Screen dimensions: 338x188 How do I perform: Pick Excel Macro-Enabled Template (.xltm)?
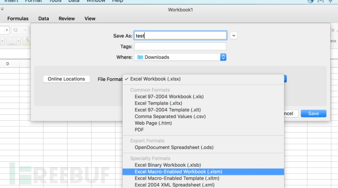click(x=203, y=178)
